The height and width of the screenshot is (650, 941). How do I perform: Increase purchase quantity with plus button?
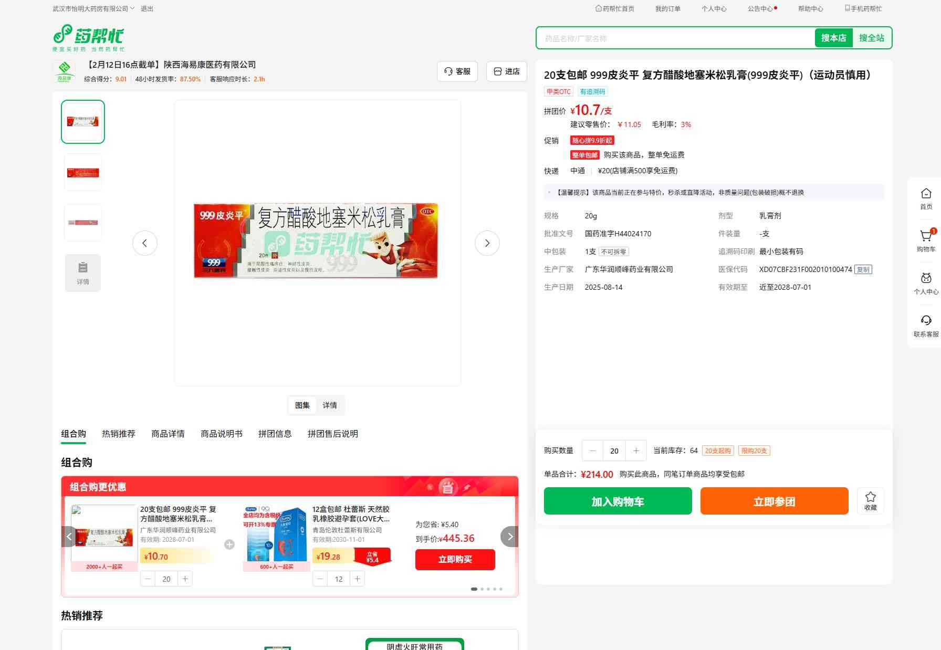click(x=636, y=450)
